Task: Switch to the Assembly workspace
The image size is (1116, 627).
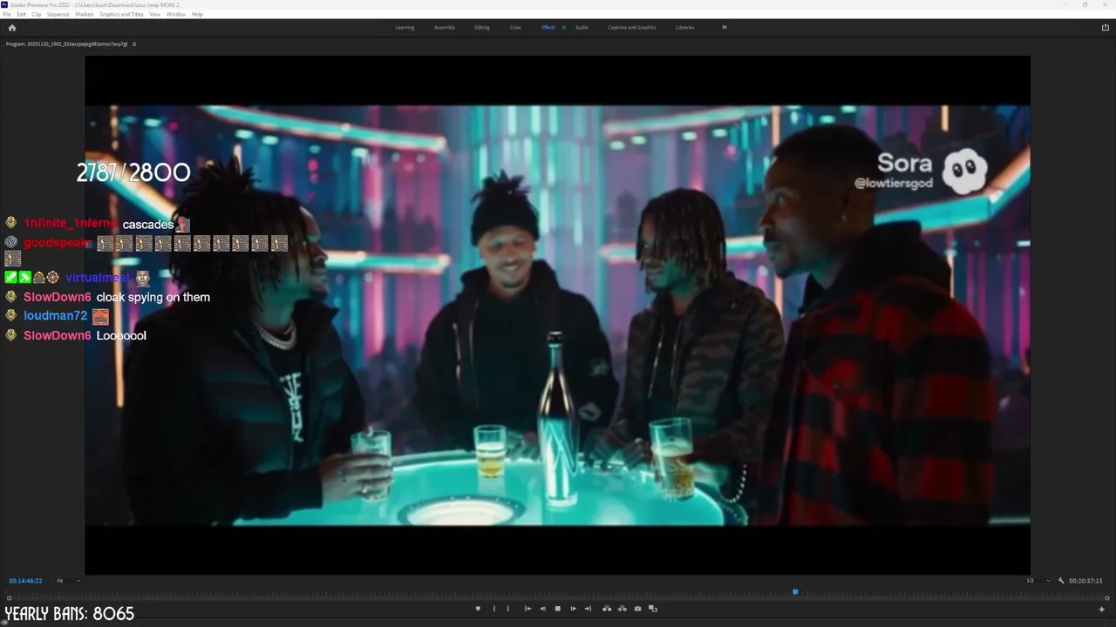Action: coord(445,28)
